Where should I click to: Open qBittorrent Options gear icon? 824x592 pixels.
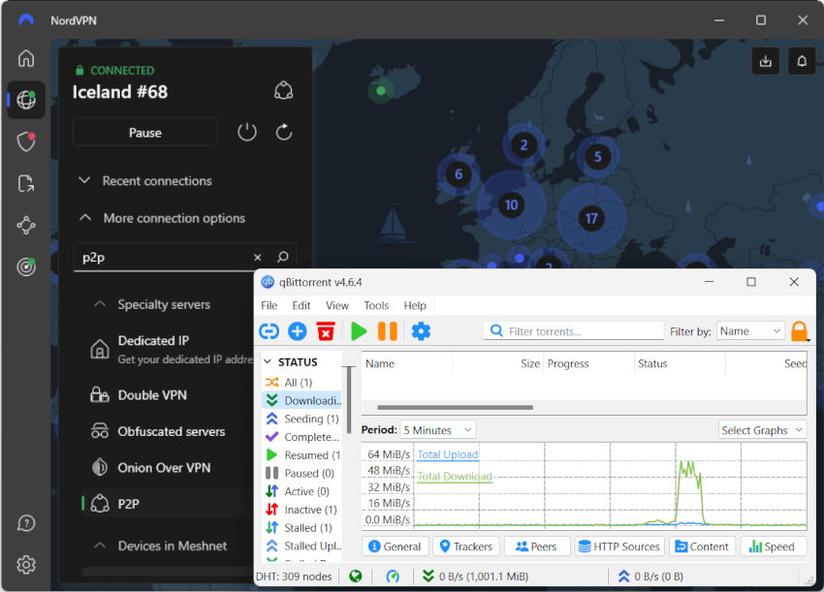[421, 331]
